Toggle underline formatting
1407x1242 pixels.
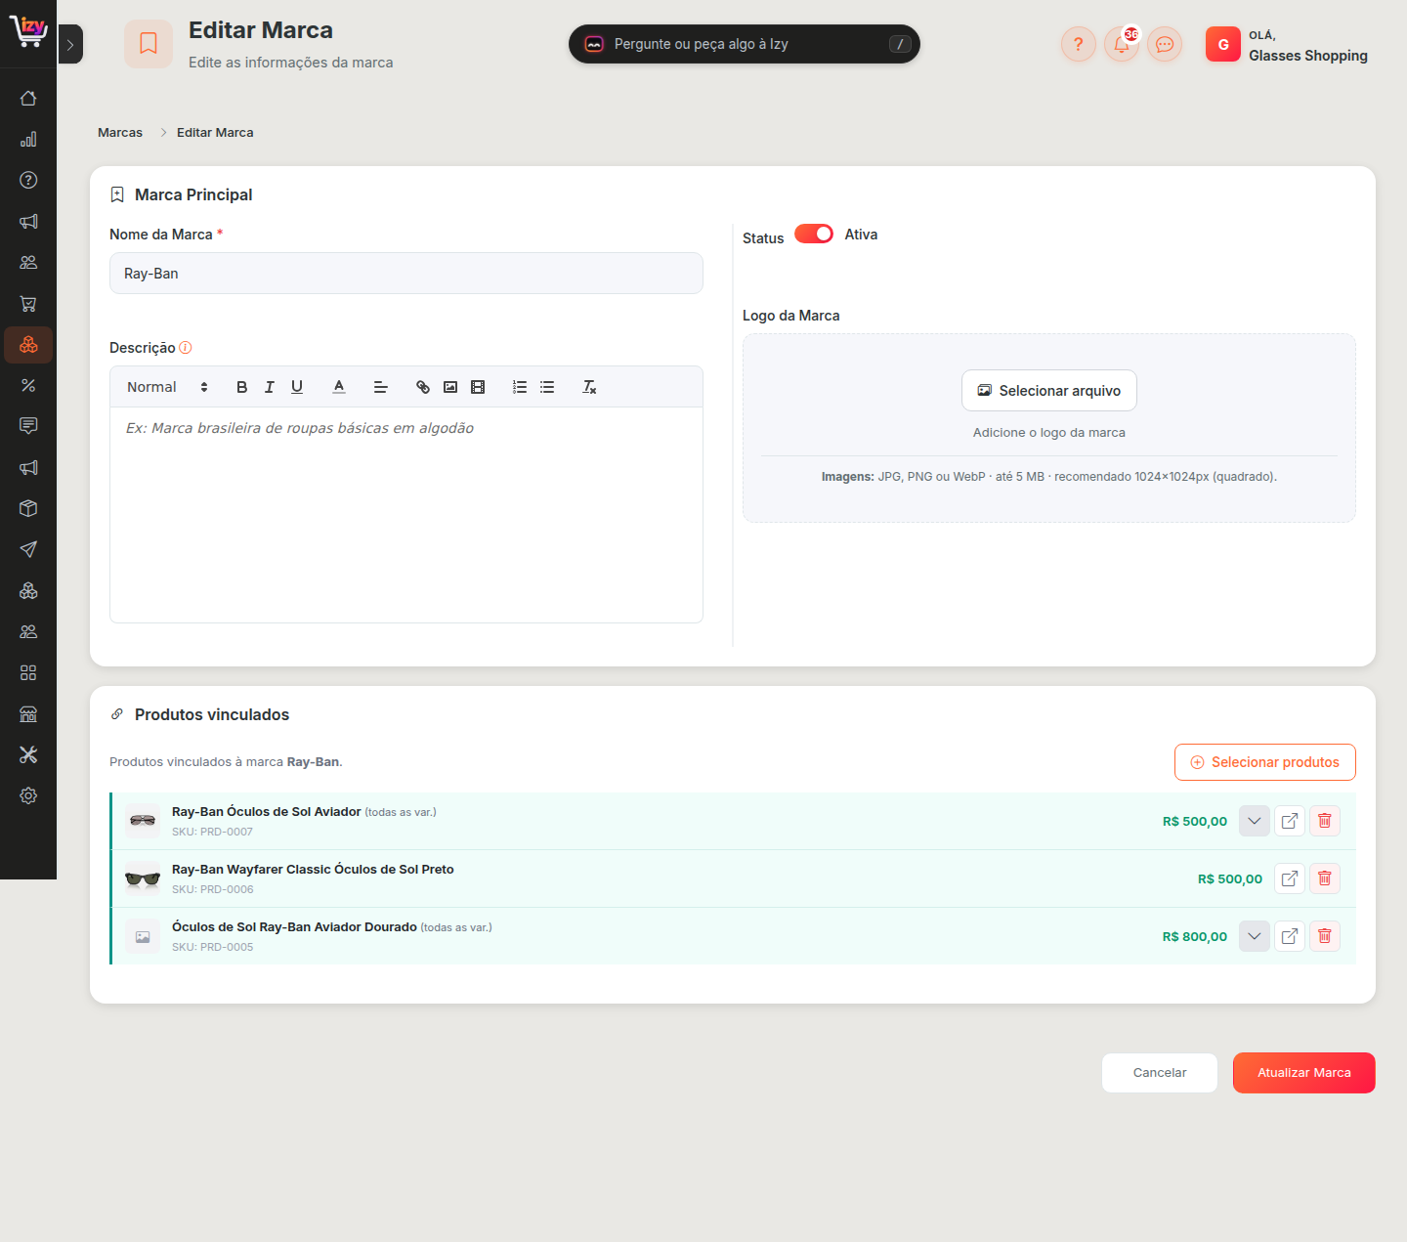297,387
